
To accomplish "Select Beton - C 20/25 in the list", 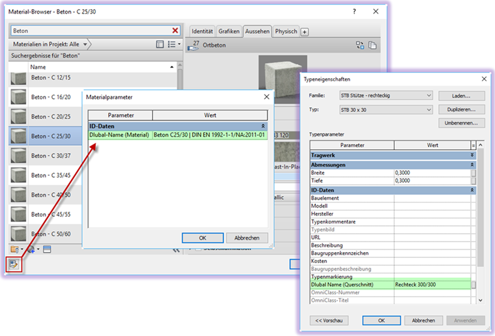I will [x=51, y=117].
